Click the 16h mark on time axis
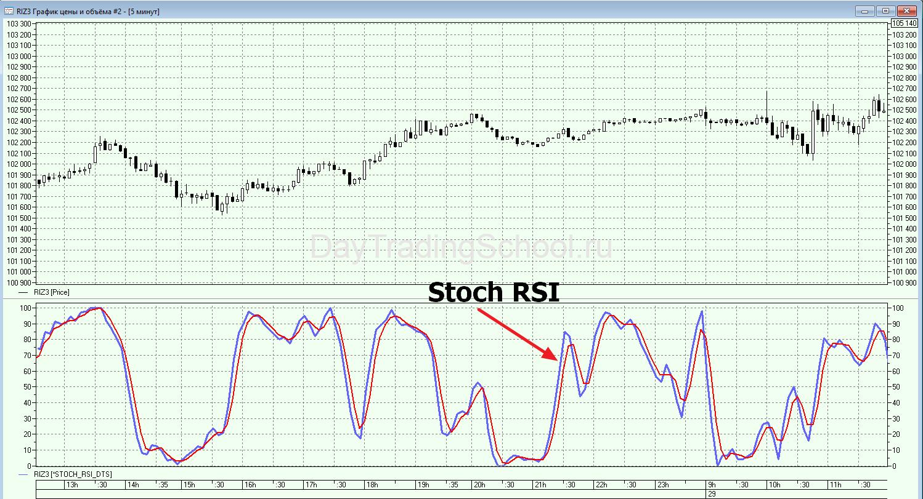Image resolution: width=923 pixels, height=499 pixels. (250, 485)
